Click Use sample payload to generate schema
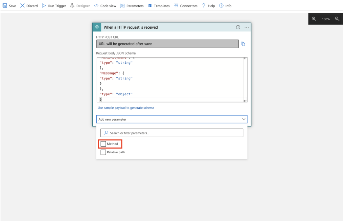The image size is (346, 221). click(126, 108)
